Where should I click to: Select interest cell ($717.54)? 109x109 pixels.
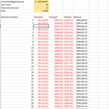coord(68,51)
